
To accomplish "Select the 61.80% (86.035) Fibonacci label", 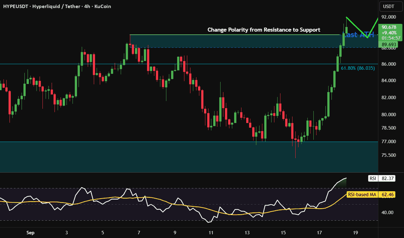I will [x=358, y=68].
